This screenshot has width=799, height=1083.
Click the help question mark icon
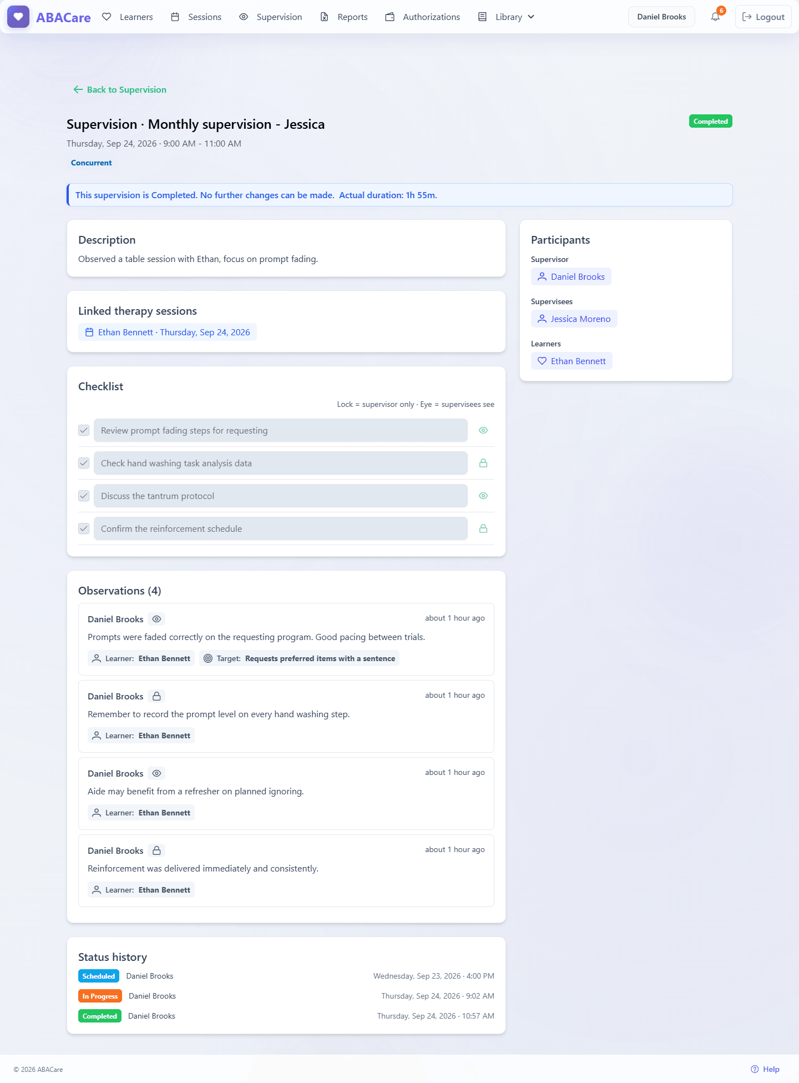coord(755,1069)
